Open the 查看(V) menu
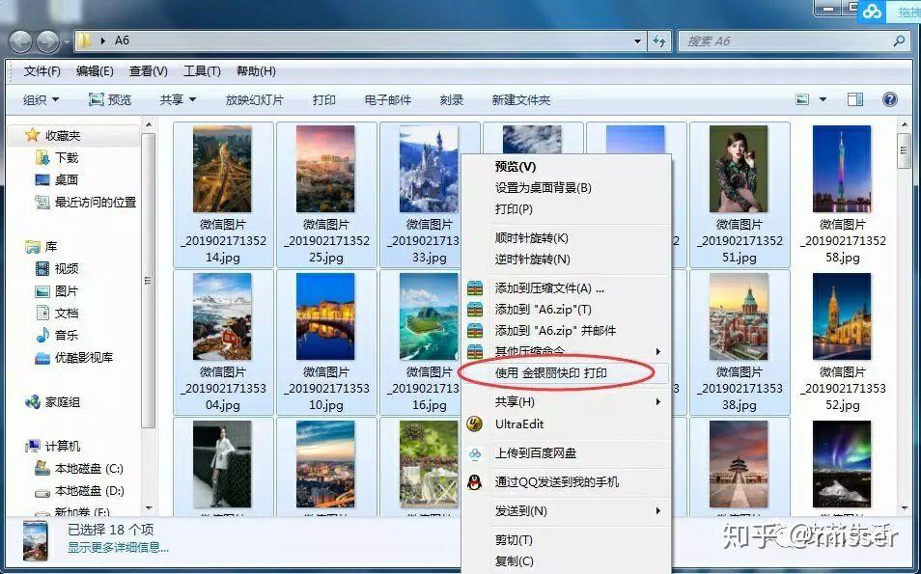The image size is (921, 574). 148,71
